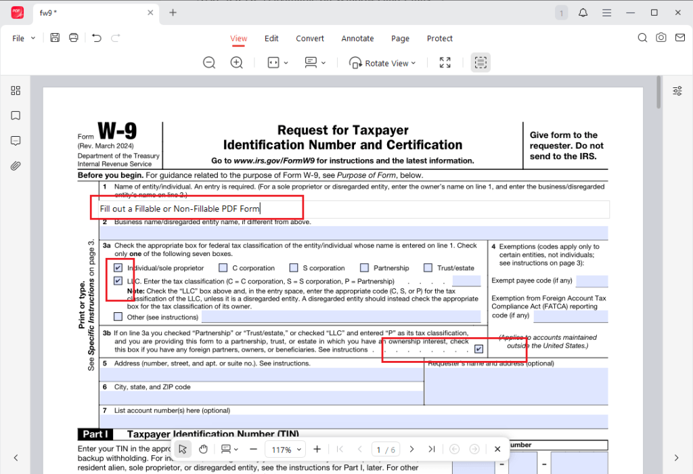Click the Redo arrow icon
693x474 pixels.
pyautogui.click(x=115, y=38)
